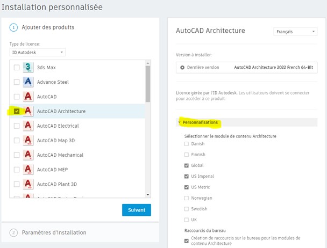
Task: Check the AutoCAD MEP checkbox
Action: click(x=17, y=170)
